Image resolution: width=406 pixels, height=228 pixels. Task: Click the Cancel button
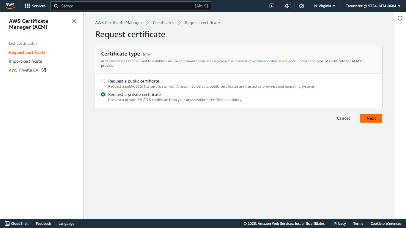[x=343, y=118]
